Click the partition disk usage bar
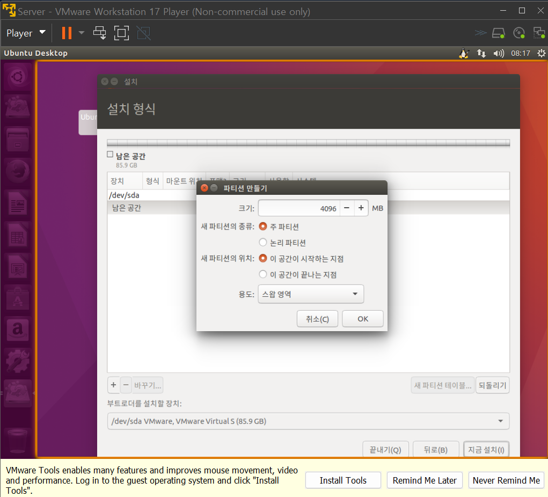 click(x=308, y=143)
